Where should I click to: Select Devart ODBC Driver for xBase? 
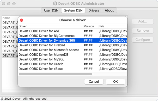coord(72,69)
